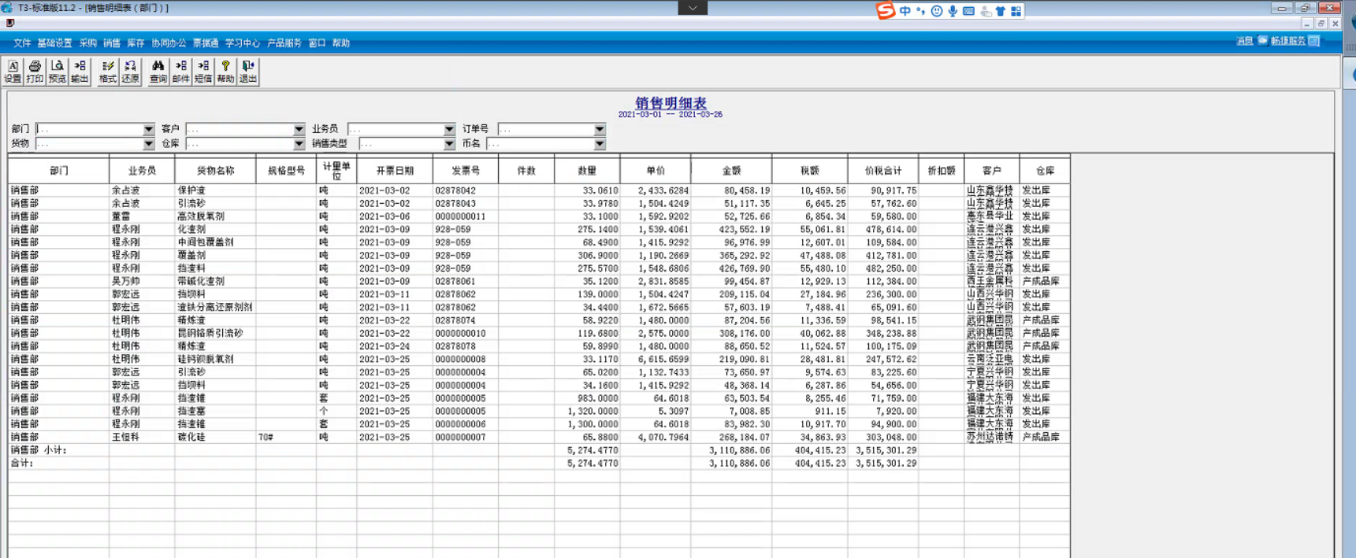Screen dimensions: 1356x558
Task: Open the 帮助 menu in menu bar
Action: point(341,43)
